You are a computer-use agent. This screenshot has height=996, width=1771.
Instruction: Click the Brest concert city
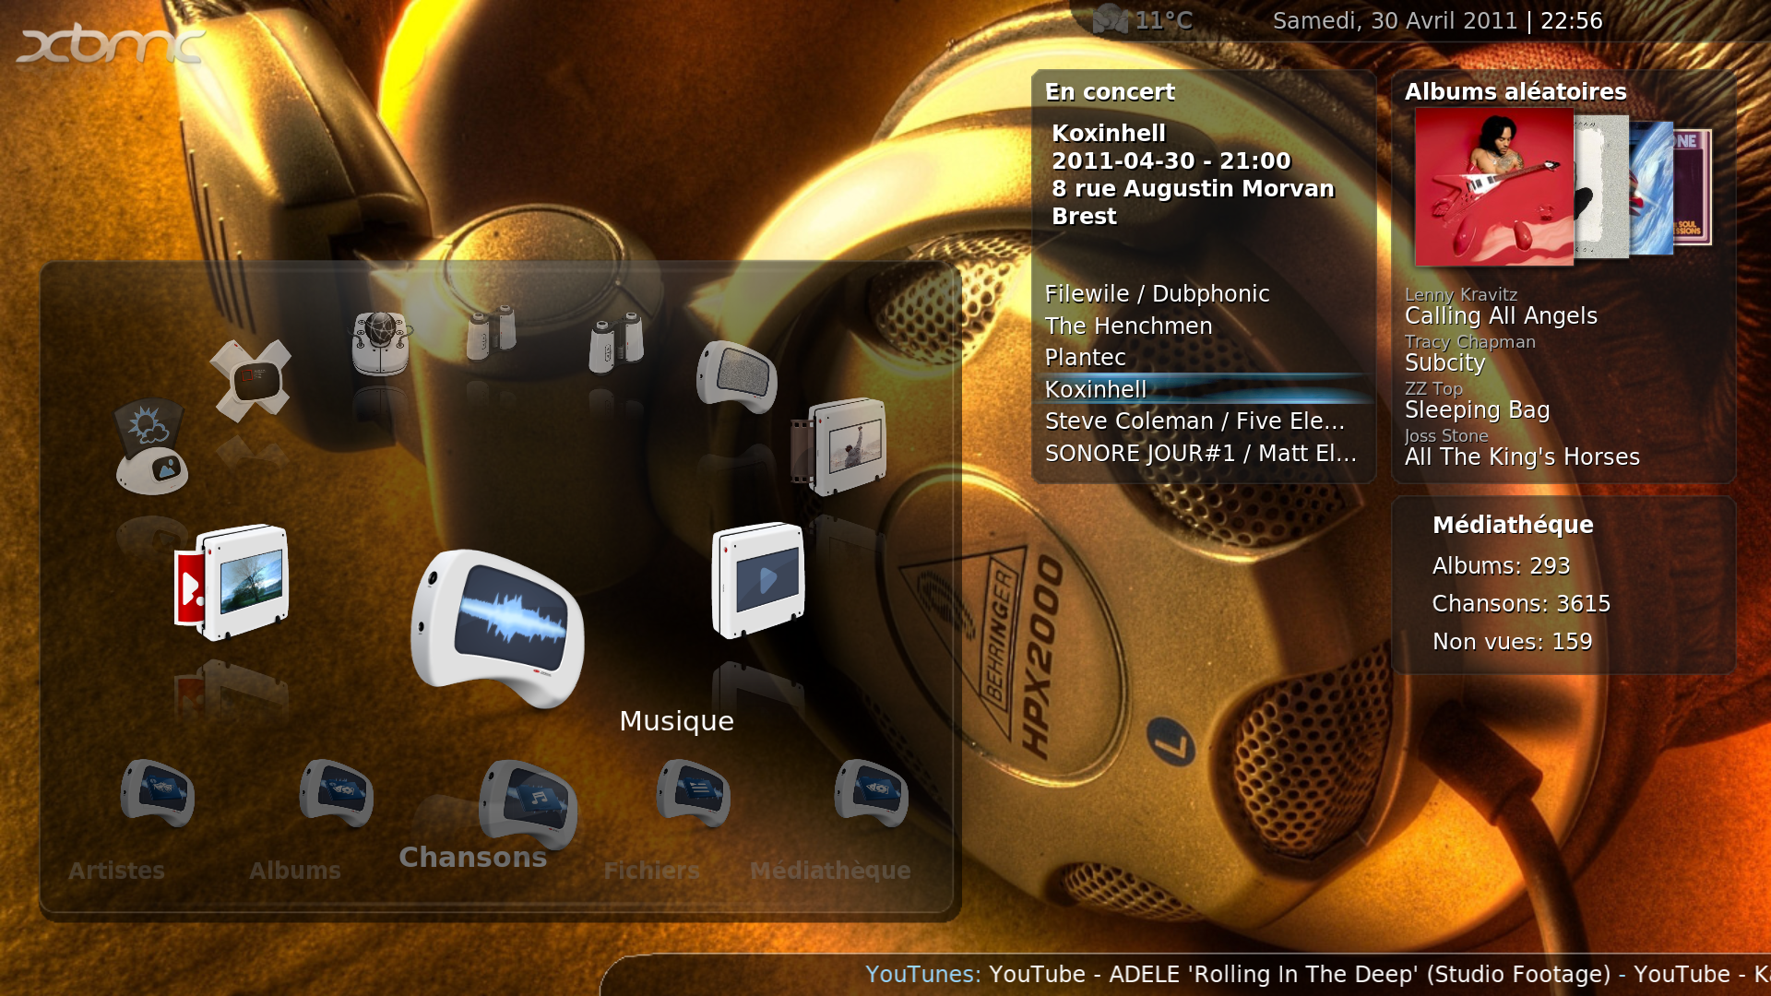coord(1084,216)
